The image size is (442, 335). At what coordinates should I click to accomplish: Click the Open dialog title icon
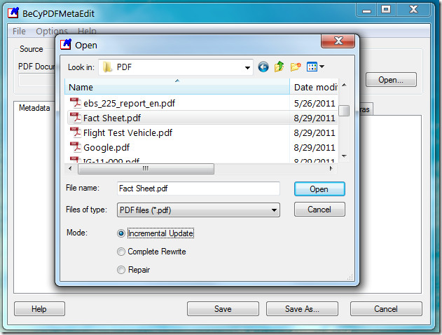coord(66,45)
